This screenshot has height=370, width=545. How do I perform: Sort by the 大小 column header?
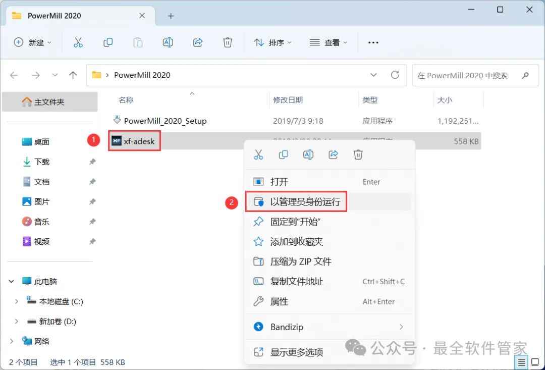pyautogui.click(x=445, y=100)
